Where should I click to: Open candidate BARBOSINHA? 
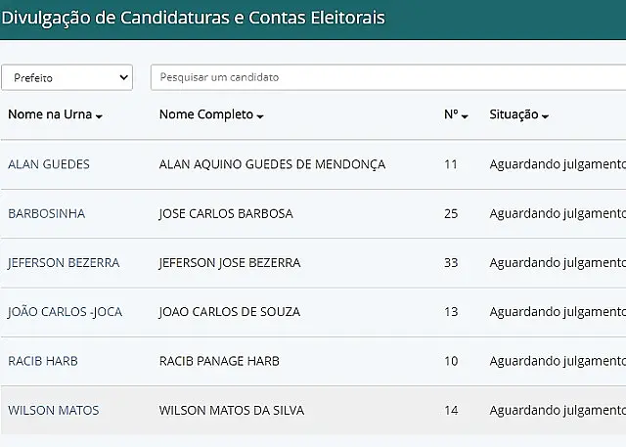[x=46, y=213]
